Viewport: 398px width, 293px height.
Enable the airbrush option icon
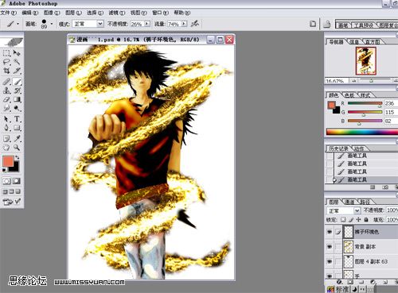click(x=195, y=24)
